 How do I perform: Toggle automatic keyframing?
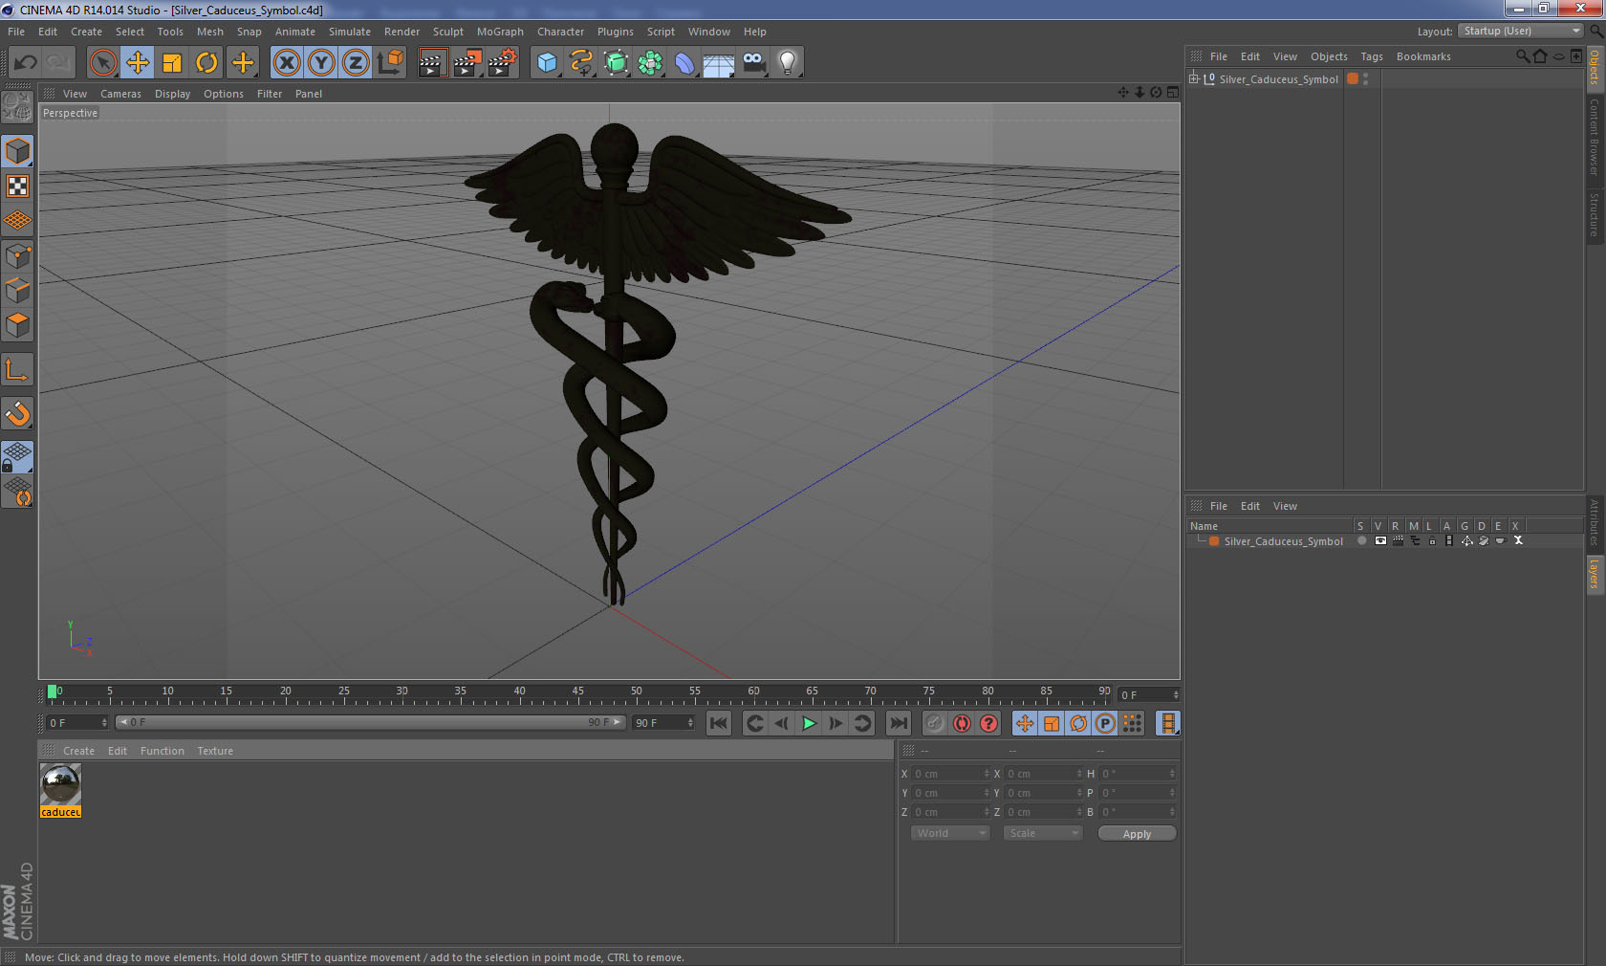(962, 723)
